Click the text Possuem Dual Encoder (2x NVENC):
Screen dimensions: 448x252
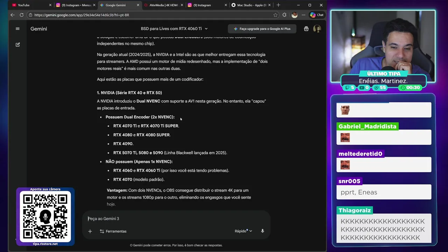pos(140,117)
